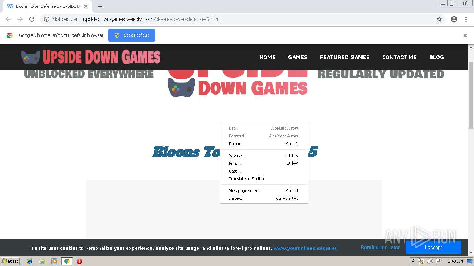
Task: Choose Reload from the context menu
Action: [x=264, y=144]
